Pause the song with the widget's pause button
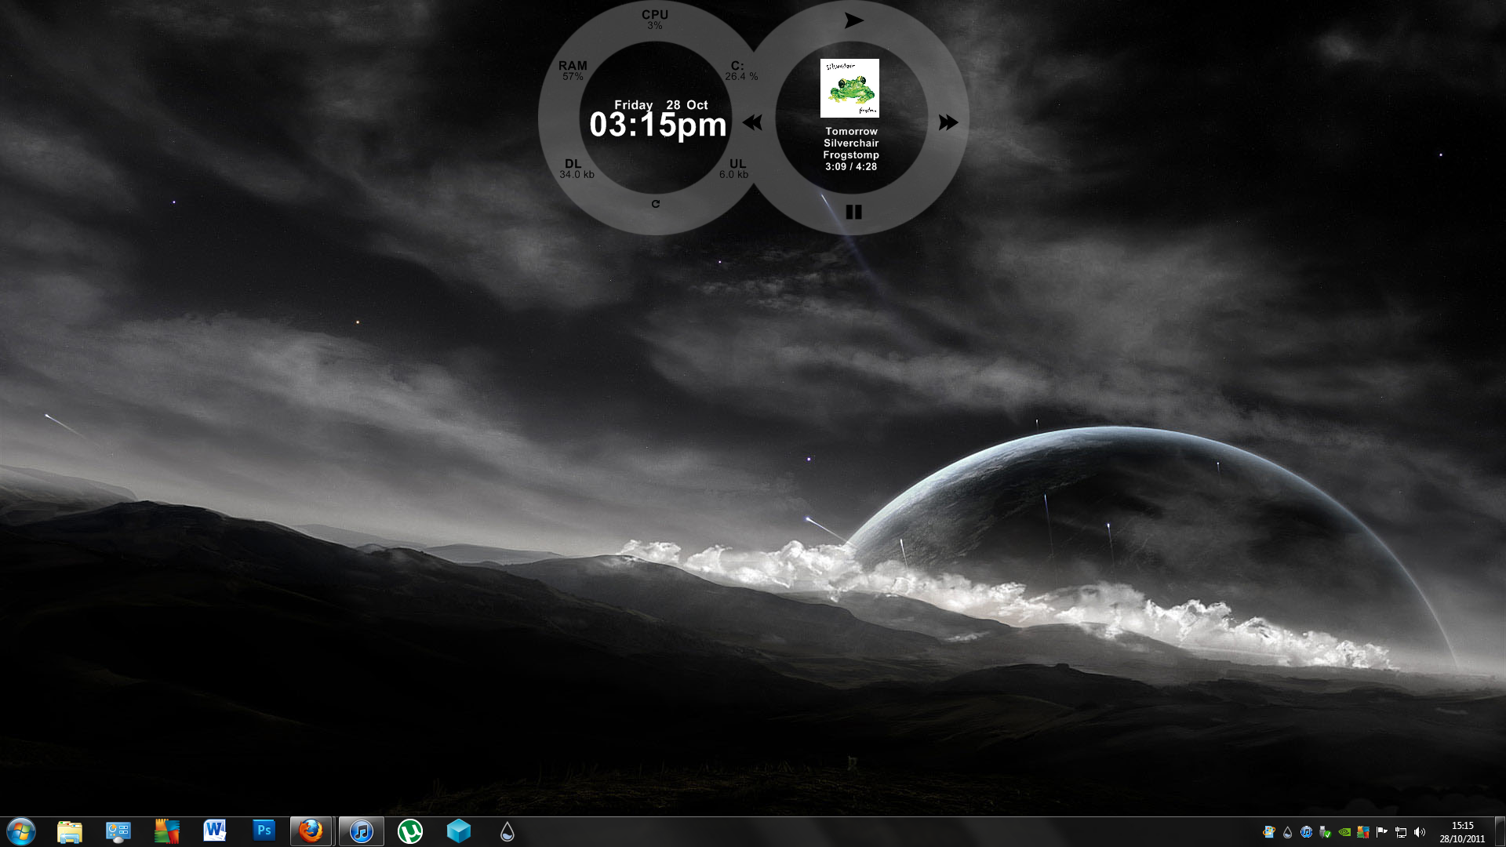1506x847 pixels. coord(853,212)
